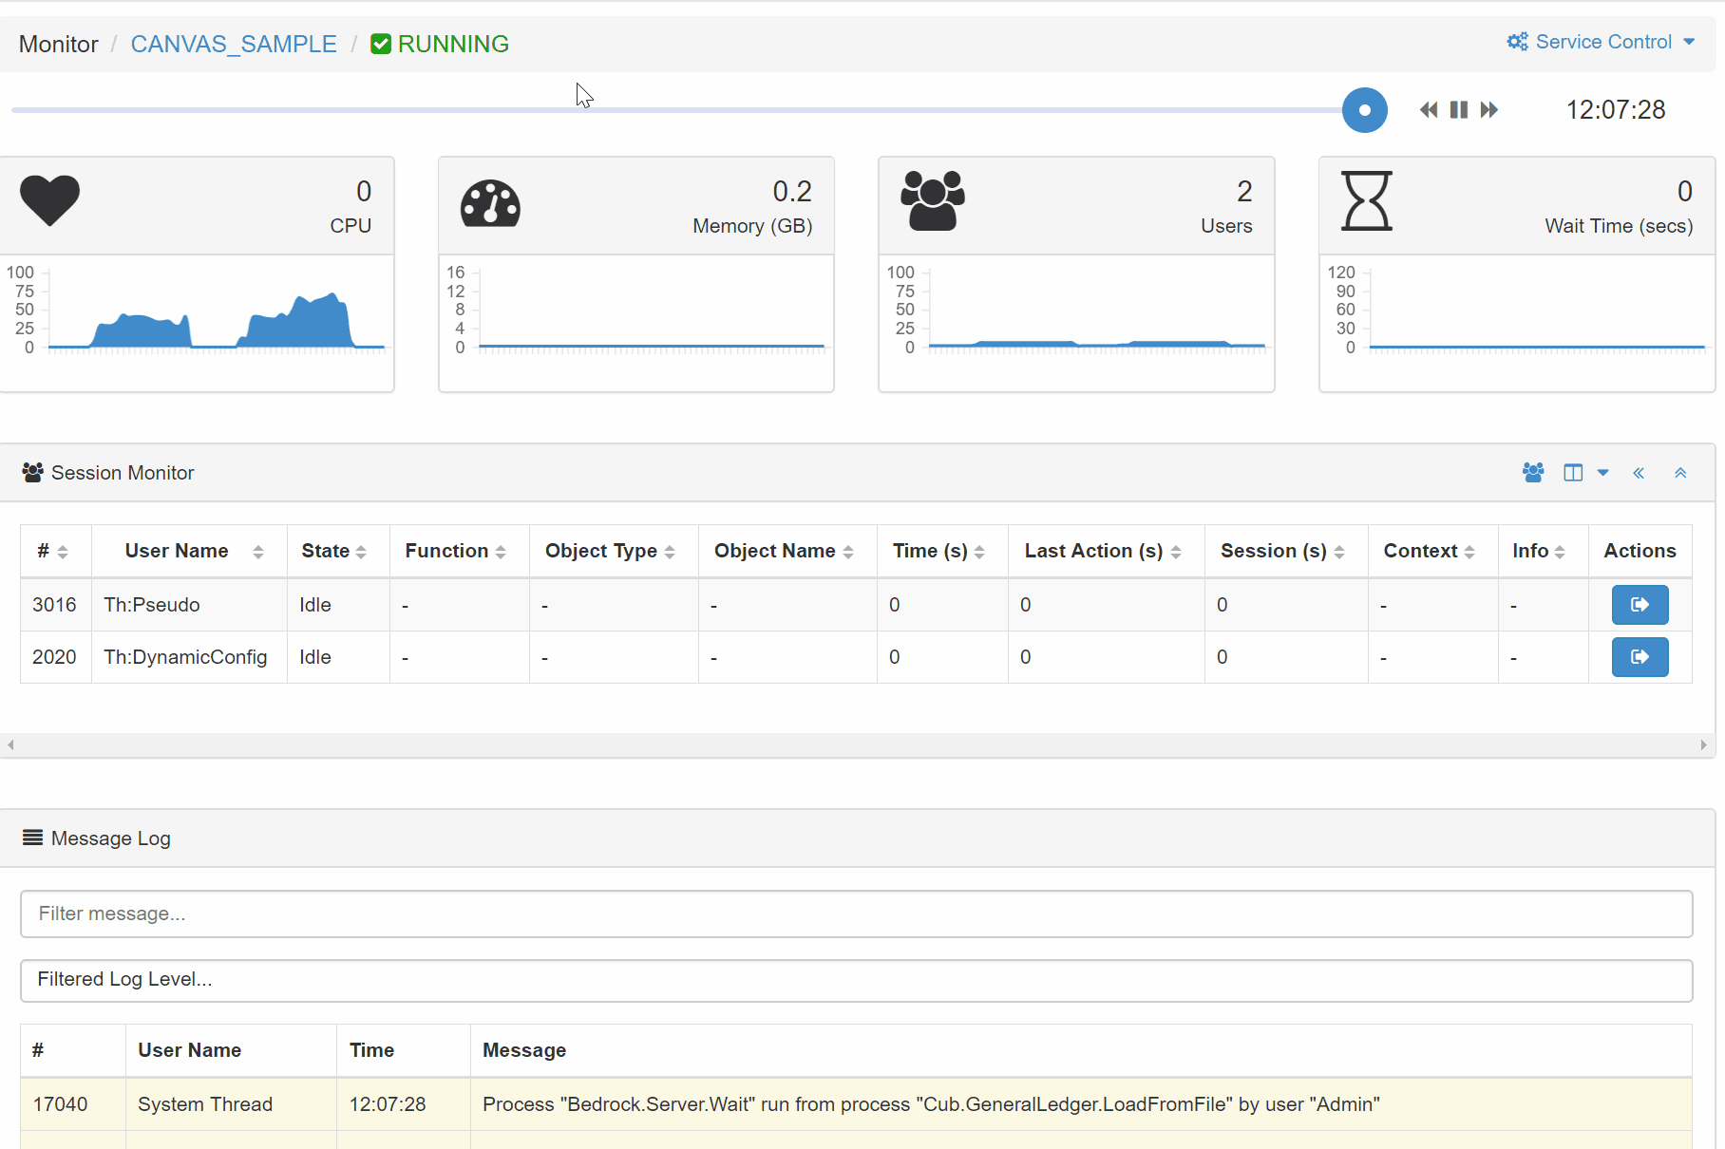The width and height of the screenshot is (1725, 1149).
Task: Click the double left chevron in Session Monitor
Action: point(1639,473)
